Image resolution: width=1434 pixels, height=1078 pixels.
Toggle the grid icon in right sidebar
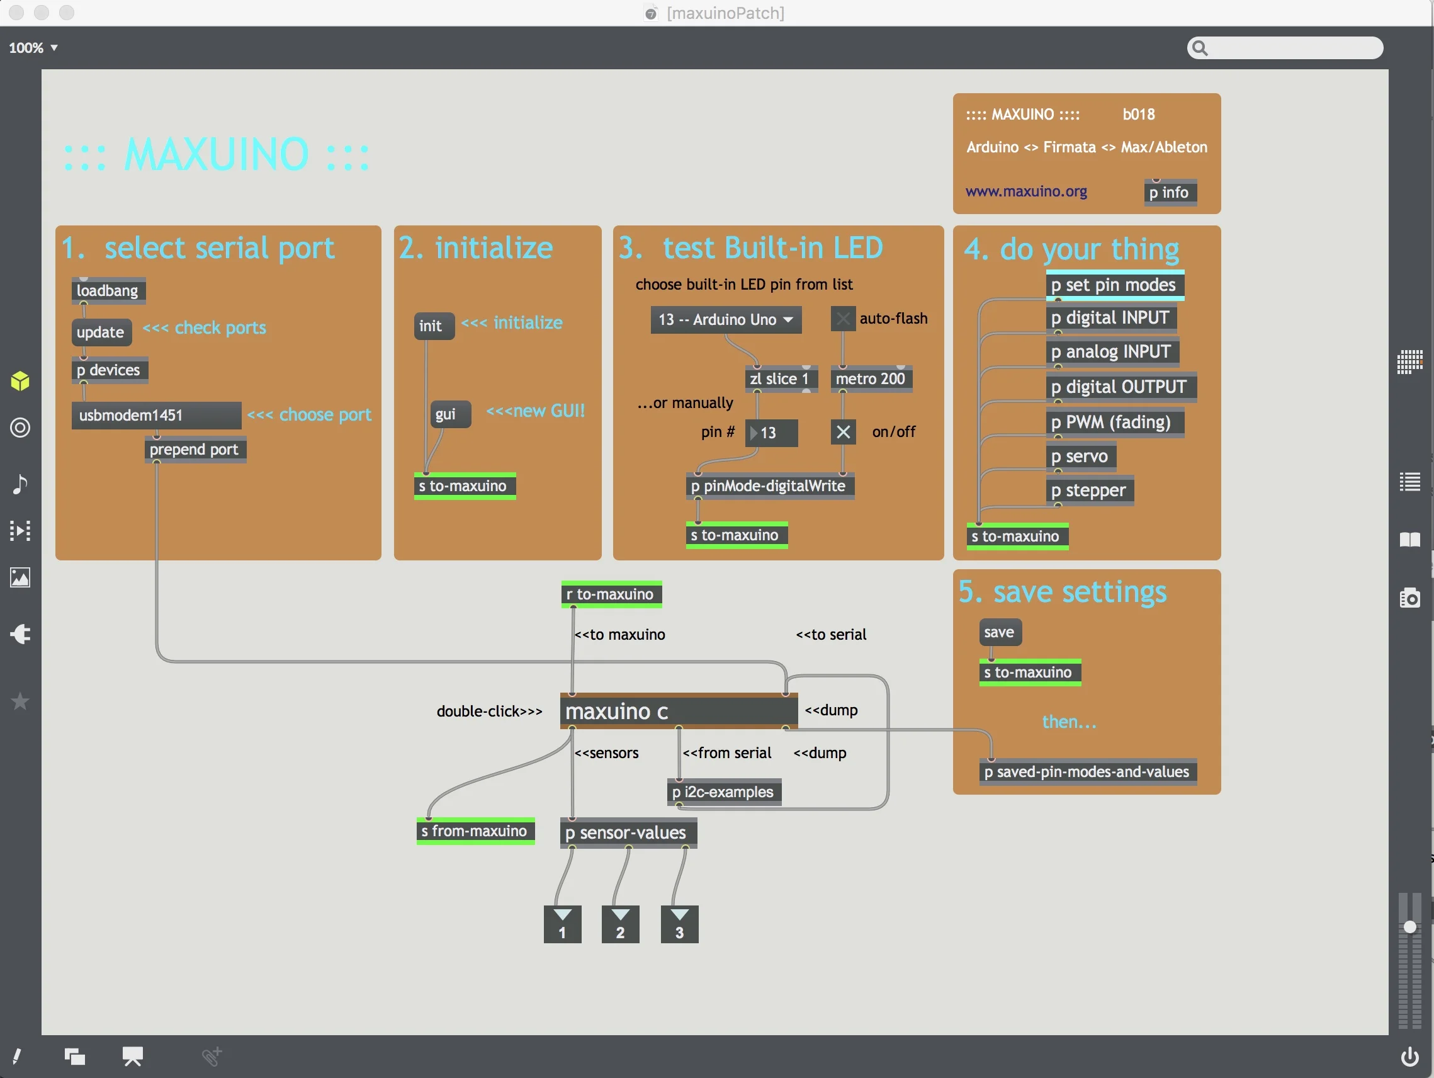(1409, 361)
